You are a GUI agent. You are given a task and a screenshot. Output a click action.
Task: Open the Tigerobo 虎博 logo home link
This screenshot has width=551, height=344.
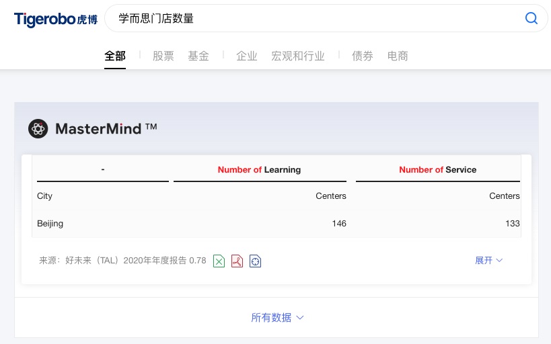click(x=56, y=19)
